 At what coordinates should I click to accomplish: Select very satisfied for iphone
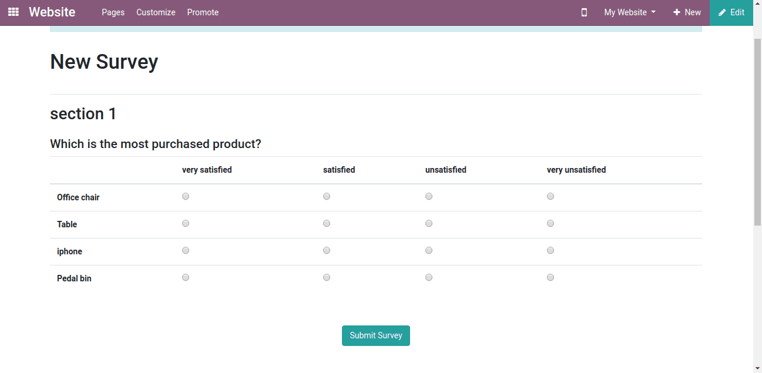tap(186, 250)
